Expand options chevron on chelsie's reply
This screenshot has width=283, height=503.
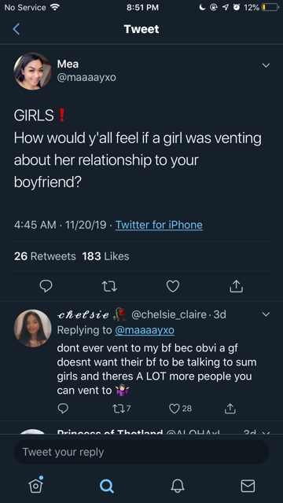point(266,314)
